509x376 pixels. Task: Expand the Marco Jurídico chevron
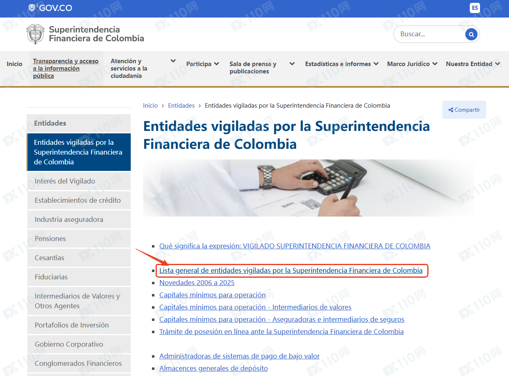435,64
